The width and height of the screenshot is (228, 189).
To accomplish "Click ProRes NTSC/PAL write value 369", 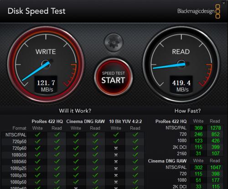I will (x=198, y=128).
